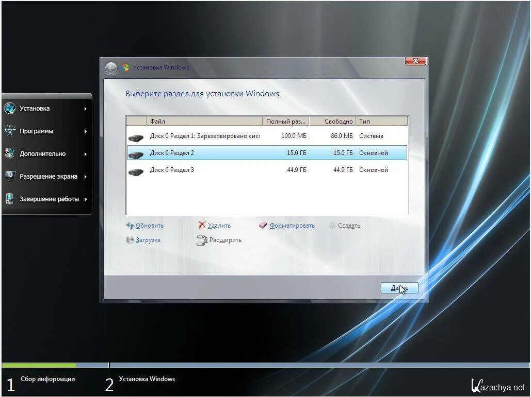Image resolution: width=531 pixels, height=397 pixels.
Task: Click the setup progress bar at the bottom
Action: point(265,365)
